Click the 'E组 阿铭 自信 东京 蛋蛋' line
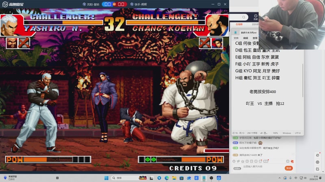This screenshot has width=325, height=182. click(x=257, y=57)
